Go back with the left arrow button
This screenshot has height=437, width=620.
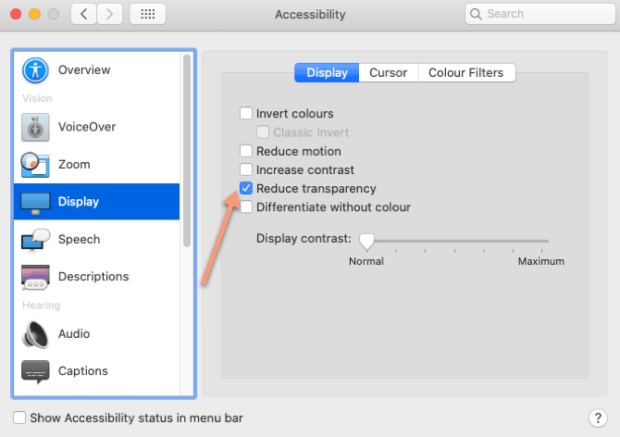[84, 14]
